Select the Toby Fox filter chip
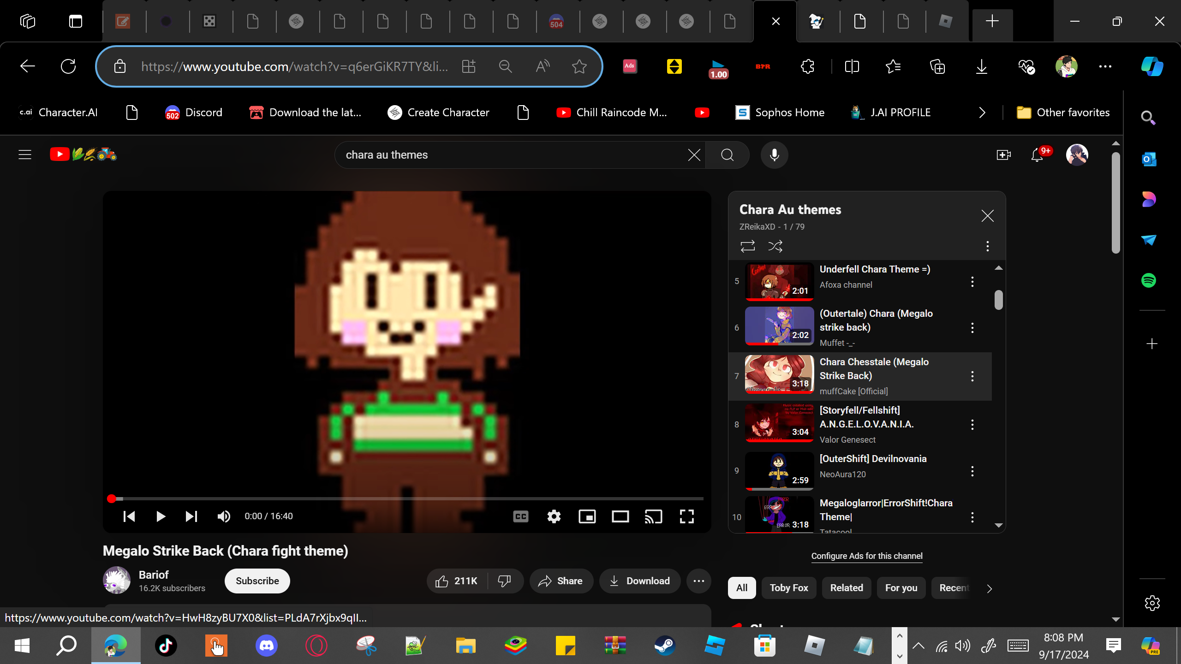The image size is (1181, 664). click(788, 588)
